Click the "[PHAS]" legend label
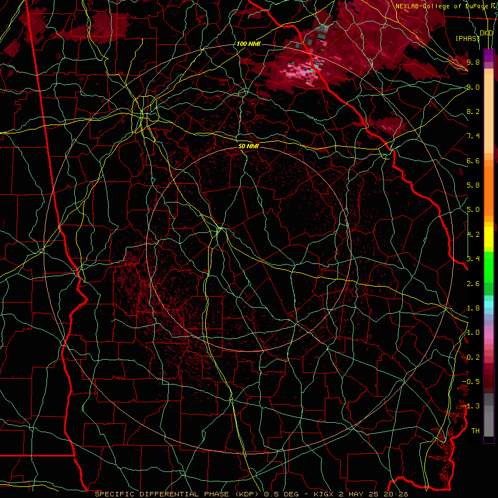The image size is (498, 498). pos(468,38)
